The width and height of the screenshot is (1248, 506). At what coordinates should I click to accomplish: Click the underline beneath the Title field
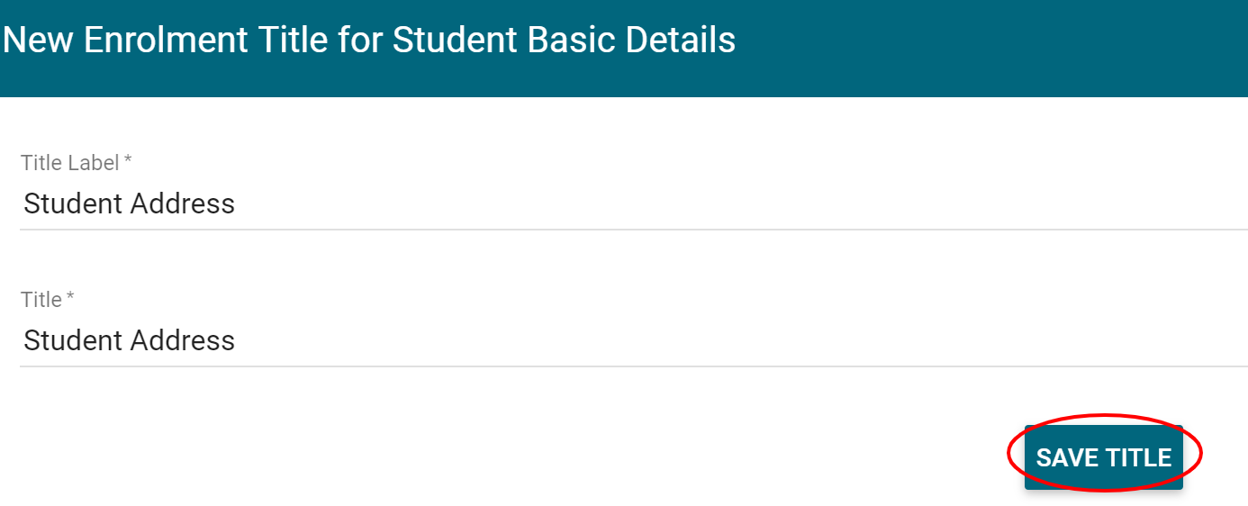click(x=630, y=366)
